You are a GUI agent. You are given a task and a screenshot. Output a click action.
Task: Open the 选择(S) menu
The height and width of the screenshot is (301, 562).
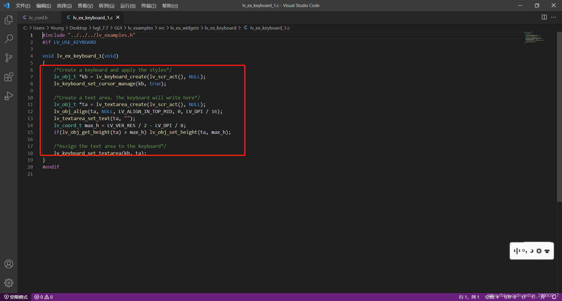click(64, 6)
